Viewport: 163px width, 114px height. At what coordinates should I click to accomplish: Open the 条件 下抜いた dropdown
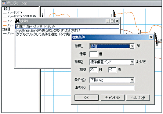point(132,80)
